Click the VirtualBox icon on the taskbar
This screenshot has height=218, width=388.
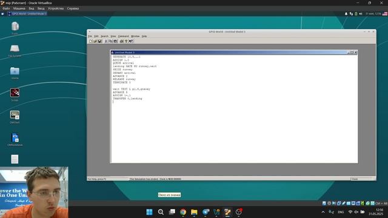click(x=216, y=212)
